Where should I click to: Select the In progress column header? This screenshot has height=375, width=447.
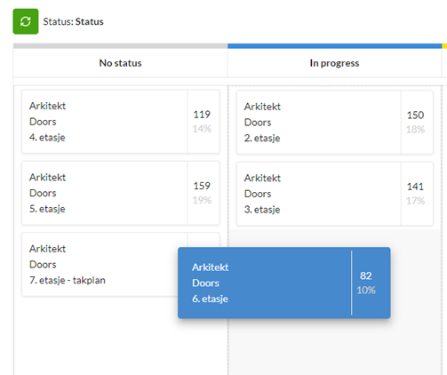tap(334, 63)
